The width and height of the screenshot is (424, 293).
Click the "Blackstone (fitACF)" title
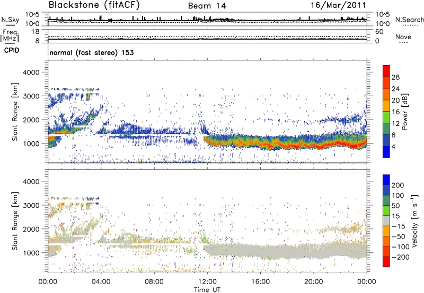[94, 5]
